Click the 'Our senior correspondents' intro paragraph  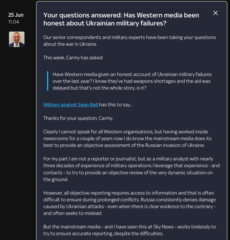click(129, 41)
